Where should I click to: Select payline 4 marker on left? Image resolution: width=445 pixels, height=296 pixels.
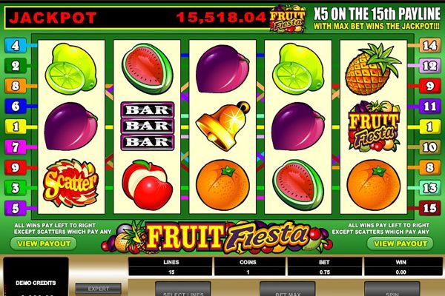16,45
